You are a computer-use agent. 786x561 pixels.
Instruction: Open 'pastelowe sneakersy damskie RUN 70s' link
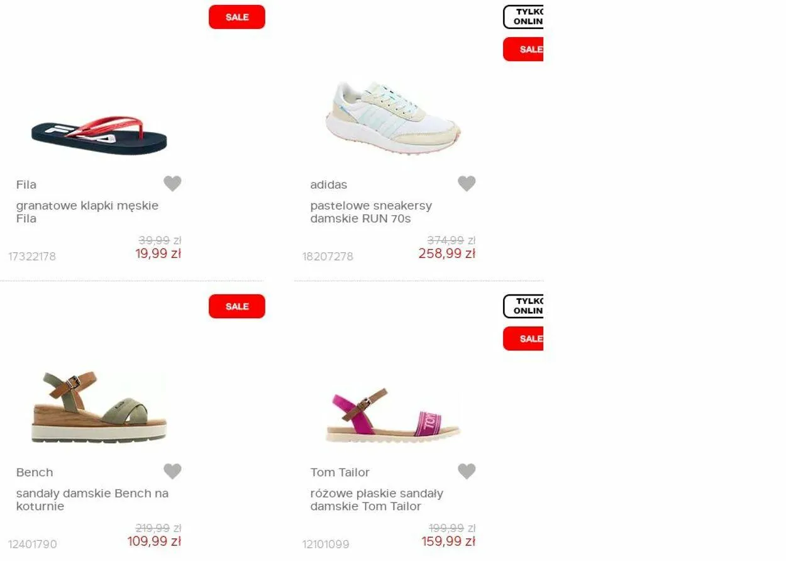click(371, 212)
